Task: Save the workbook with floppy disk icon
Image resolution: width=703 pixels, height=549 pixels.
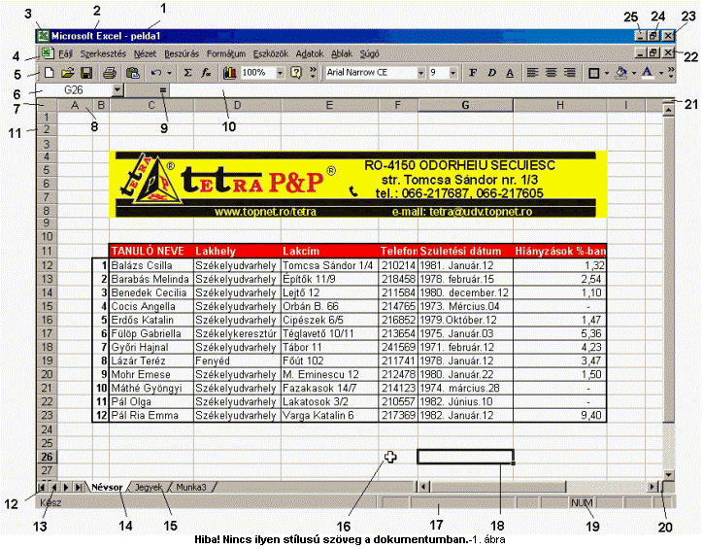Action: pos(86,73)
